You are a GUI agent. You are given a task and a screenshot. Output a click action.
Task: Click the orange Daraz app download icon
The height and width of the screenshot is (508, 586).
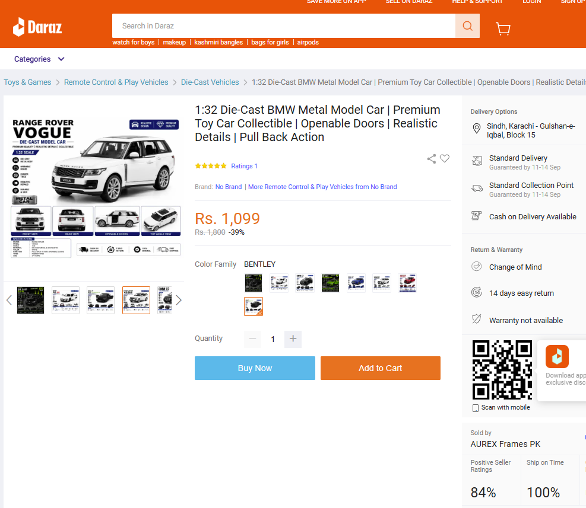click(x=557, y=356)
